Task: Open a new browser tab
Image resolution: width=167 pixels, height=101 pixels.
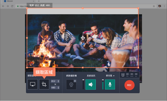Action: pos(39,1)
